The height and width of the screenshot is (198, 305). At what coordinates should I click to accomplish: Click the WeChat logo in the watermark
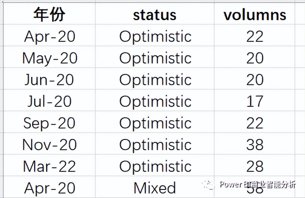[x=208, y=185]
